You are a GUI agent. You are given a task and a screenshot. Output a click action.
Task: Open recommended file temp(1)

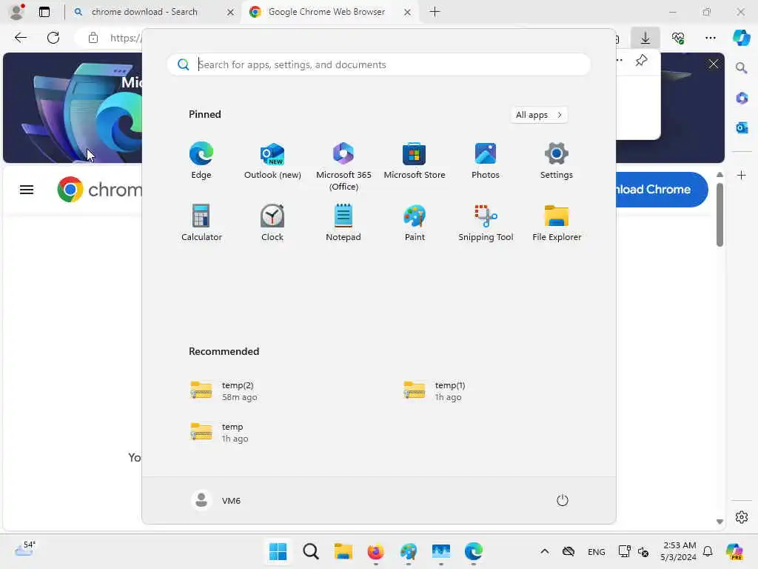tap(434, 391)
